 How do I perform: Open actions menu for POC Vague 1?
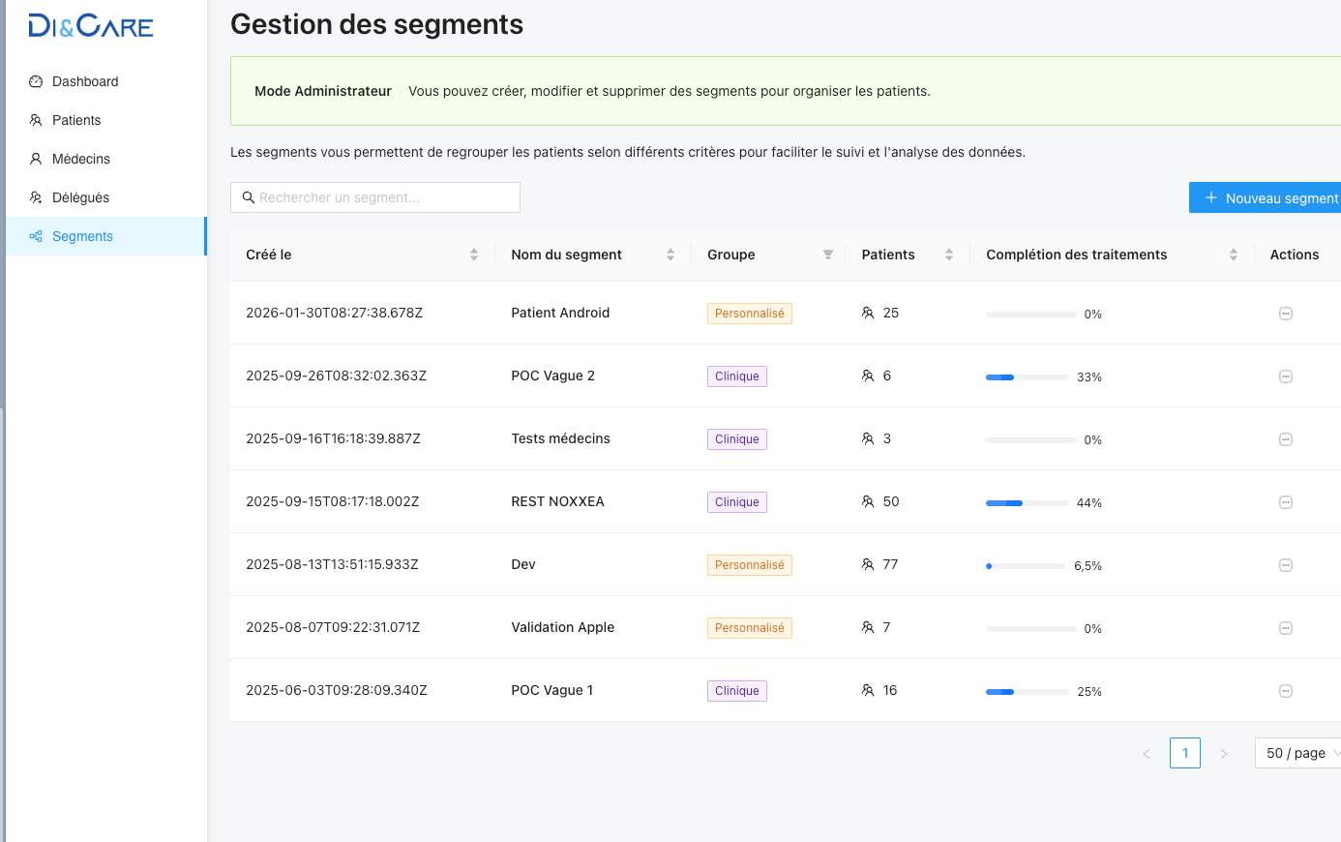[1286, 691]
